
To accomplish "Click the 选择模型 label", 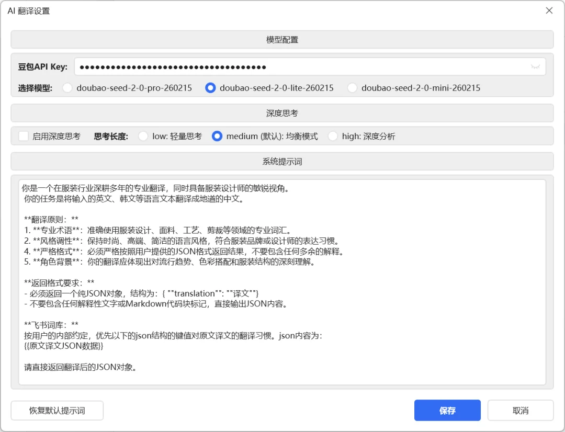I will point(35,88).
